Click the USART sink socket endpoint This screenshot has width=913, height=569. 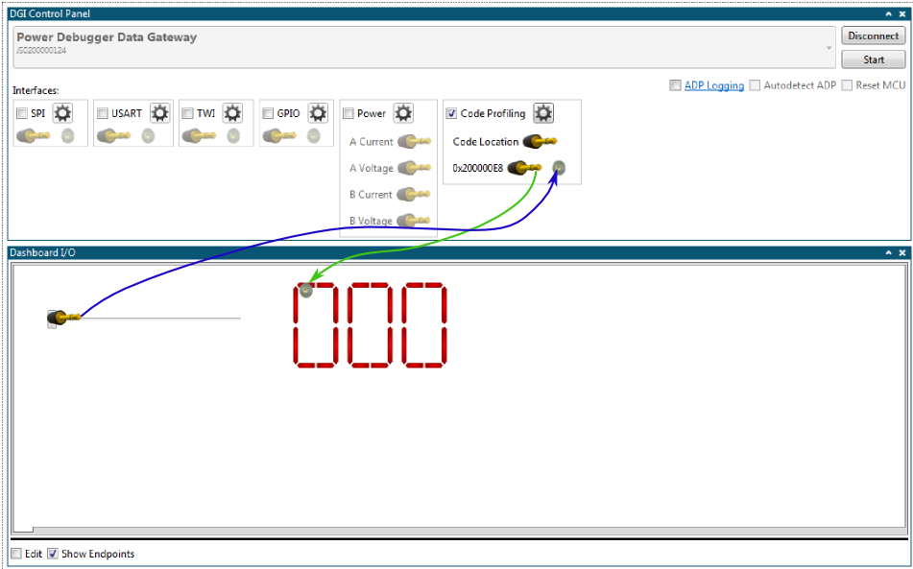149,136
